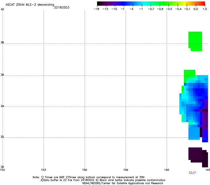Image resolution: width=210 pixels, height=185 pixels.
Task: Click the 1.0 color scale label
Action: pos(205,9)
